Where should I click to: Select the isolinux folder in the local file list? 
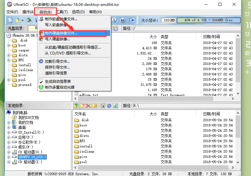[x=87, y=151]
